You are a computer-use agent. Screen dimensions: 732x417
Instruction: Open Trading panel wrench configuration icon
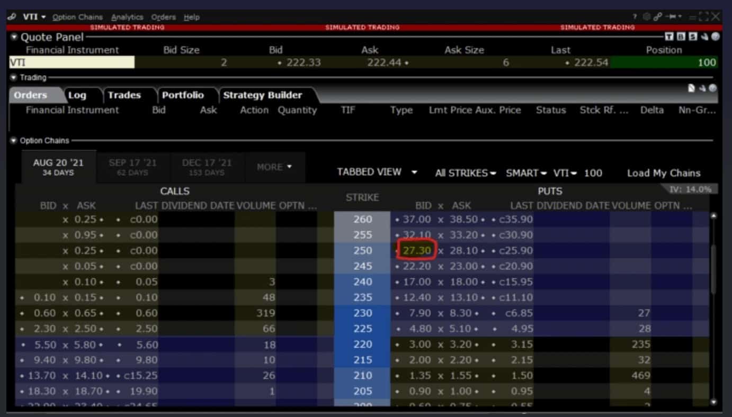click(703, 88)
